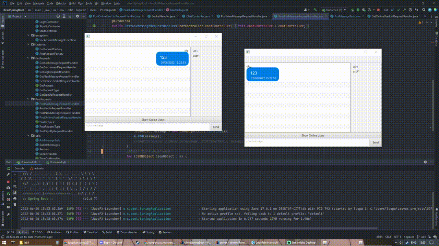Screen dimensions: 439x246
Task: Open Discord from Windows taskbar
Action: (110, 242)
